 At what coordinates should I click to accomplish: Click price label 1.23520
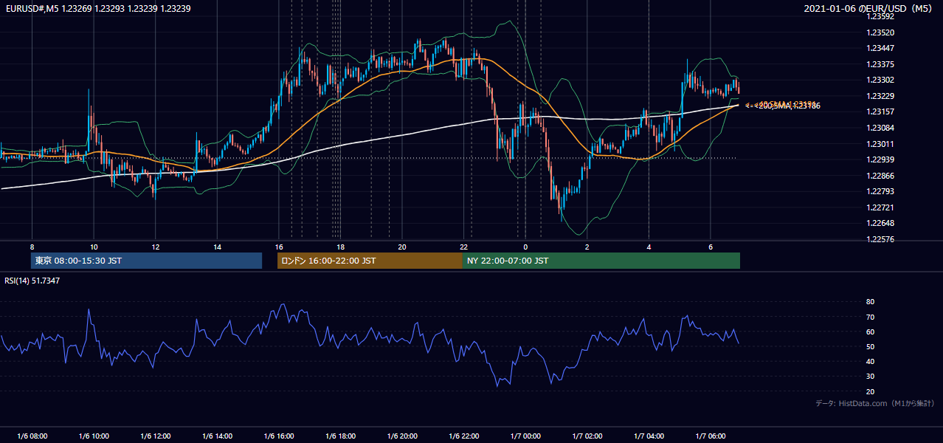880,32
